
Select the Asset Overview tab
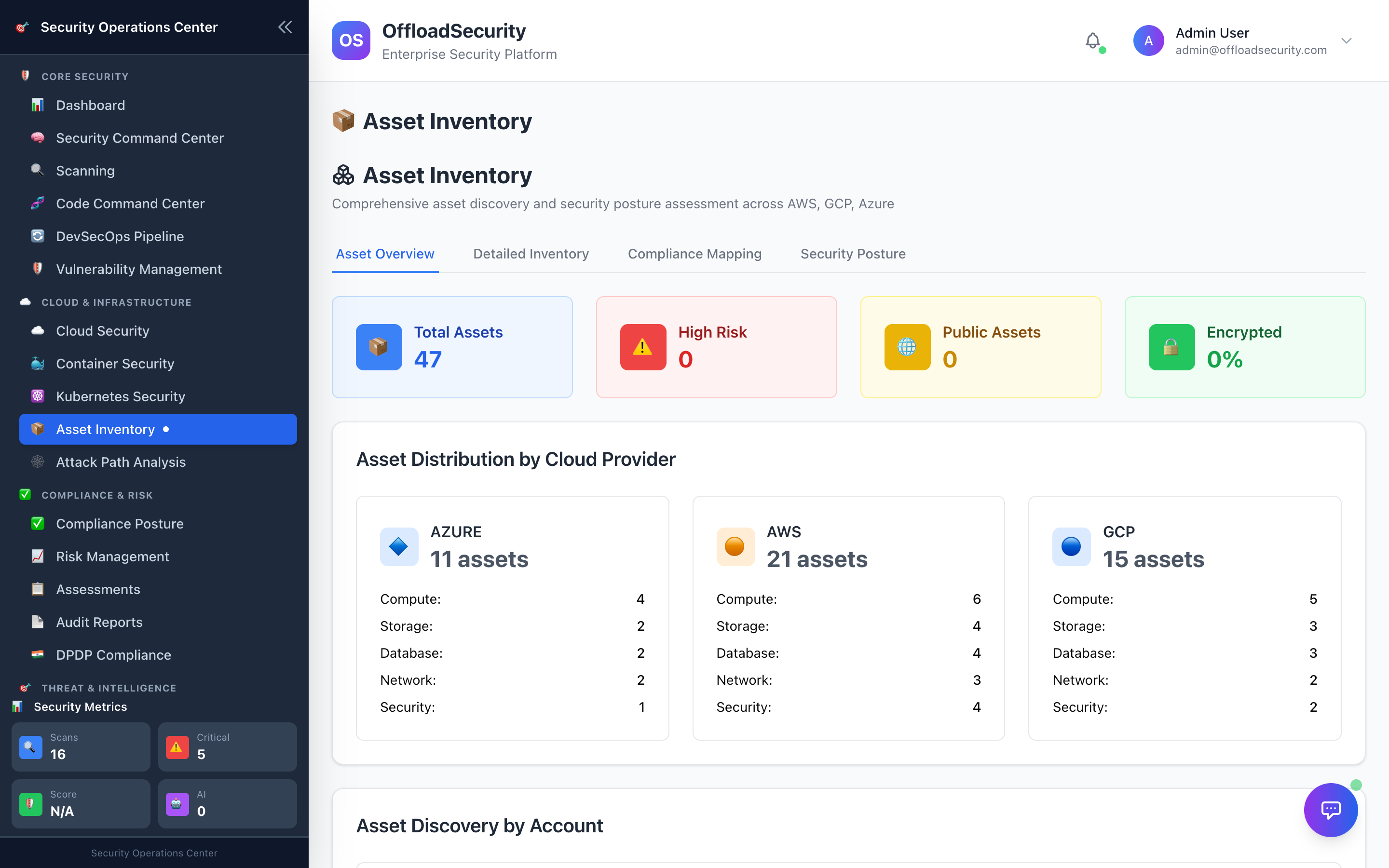385,254
